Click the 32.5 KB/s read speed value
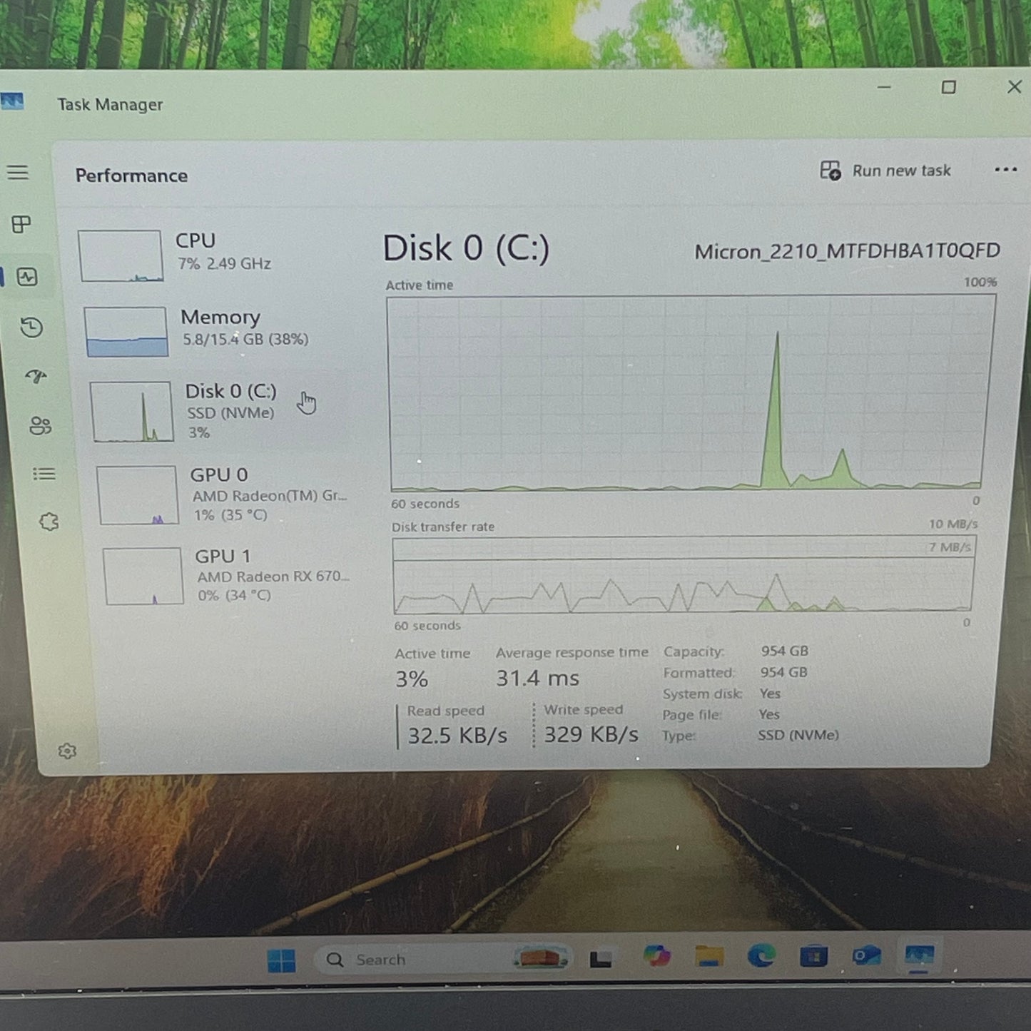Viewport: 1031px width, 1031px height. (x=457, y=735)
